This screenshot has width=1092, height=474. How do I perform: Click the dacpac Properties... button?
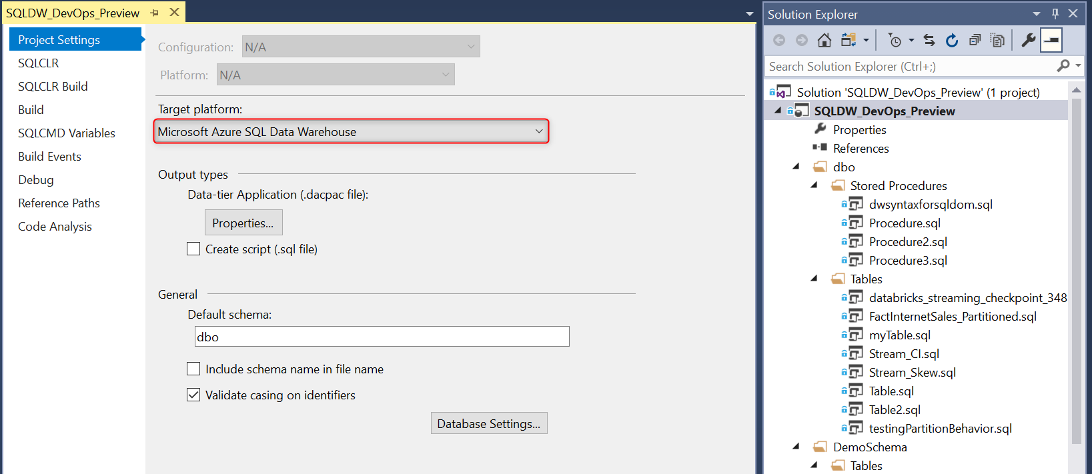(x=243, y=223)
